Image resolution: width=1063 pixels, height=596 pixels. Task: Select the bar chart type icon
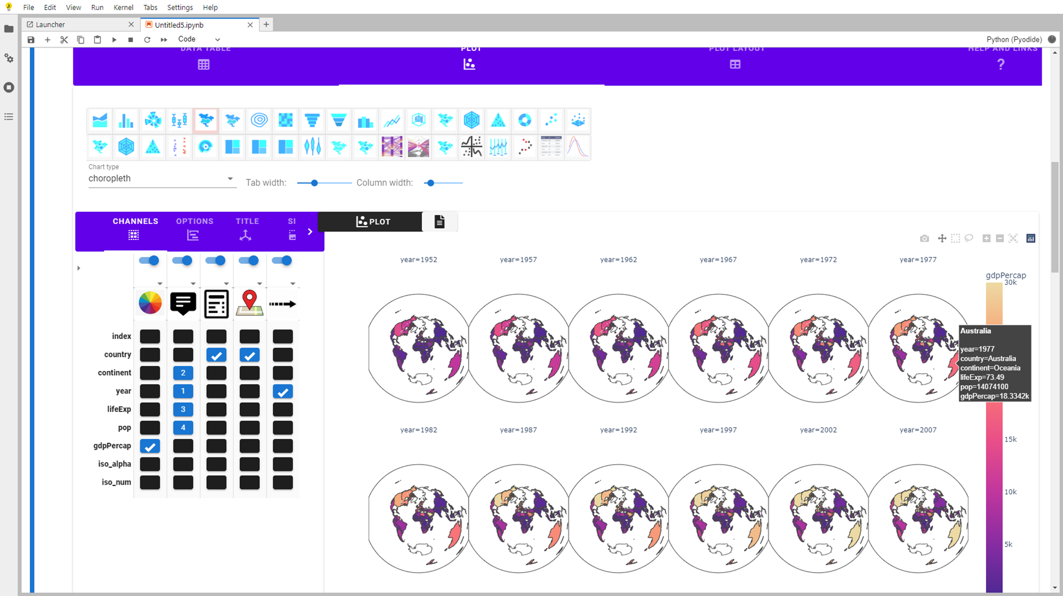(126, 120)
